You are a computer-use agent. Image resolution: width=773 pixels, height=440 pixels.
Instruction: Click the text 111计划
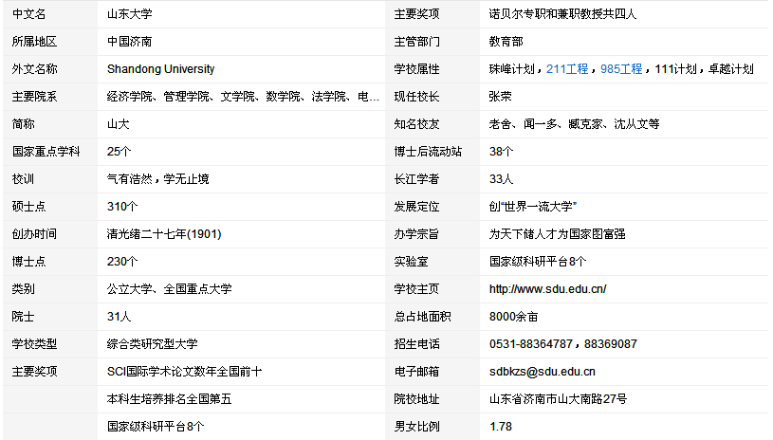675,69
